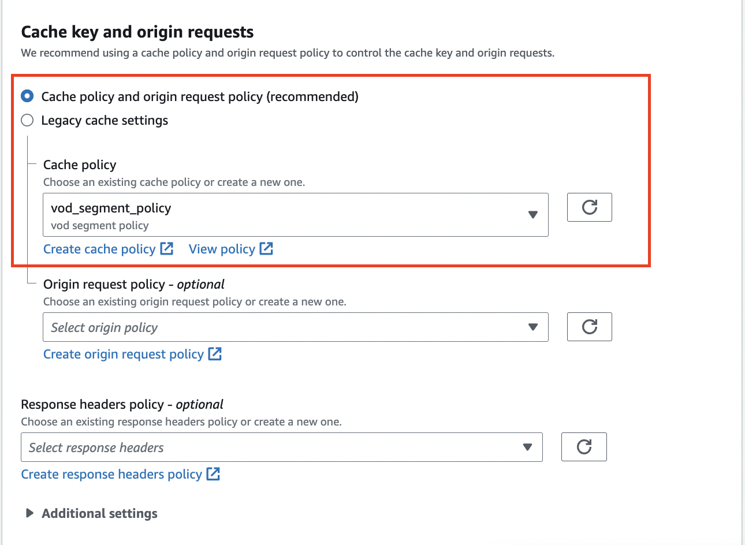Refresh the cache policy list
This screenshot has width=745, height=545.
coord(589,207)
